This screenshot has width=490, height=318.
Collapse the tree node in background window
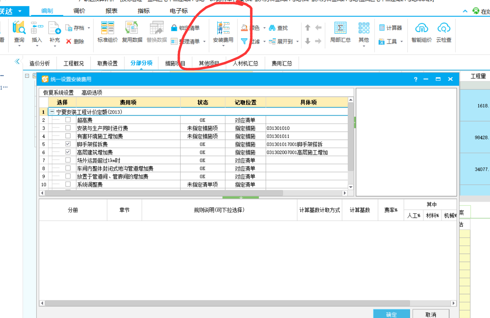point(27,76)
